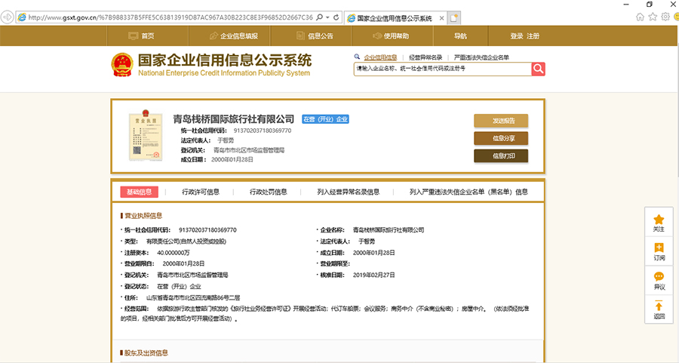Open the business license thumbnail
The height and width of the screenshot is (363, 679).
click(146, 135)
